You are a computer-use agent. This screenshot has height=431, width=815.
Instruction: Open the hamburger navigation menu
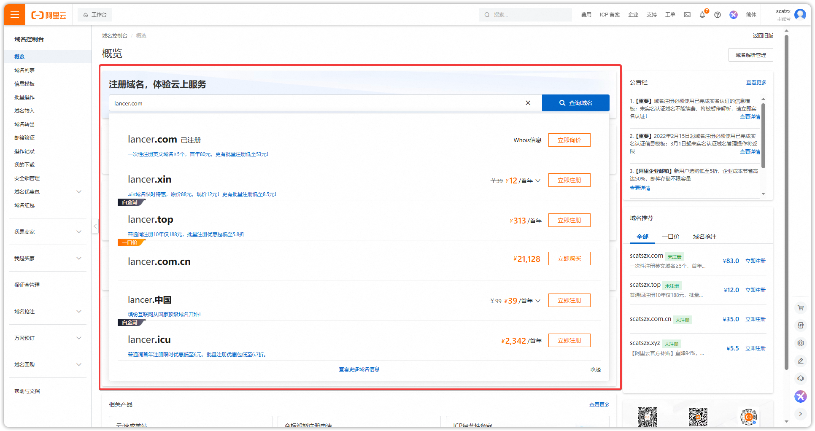click(x=15, y=15)
